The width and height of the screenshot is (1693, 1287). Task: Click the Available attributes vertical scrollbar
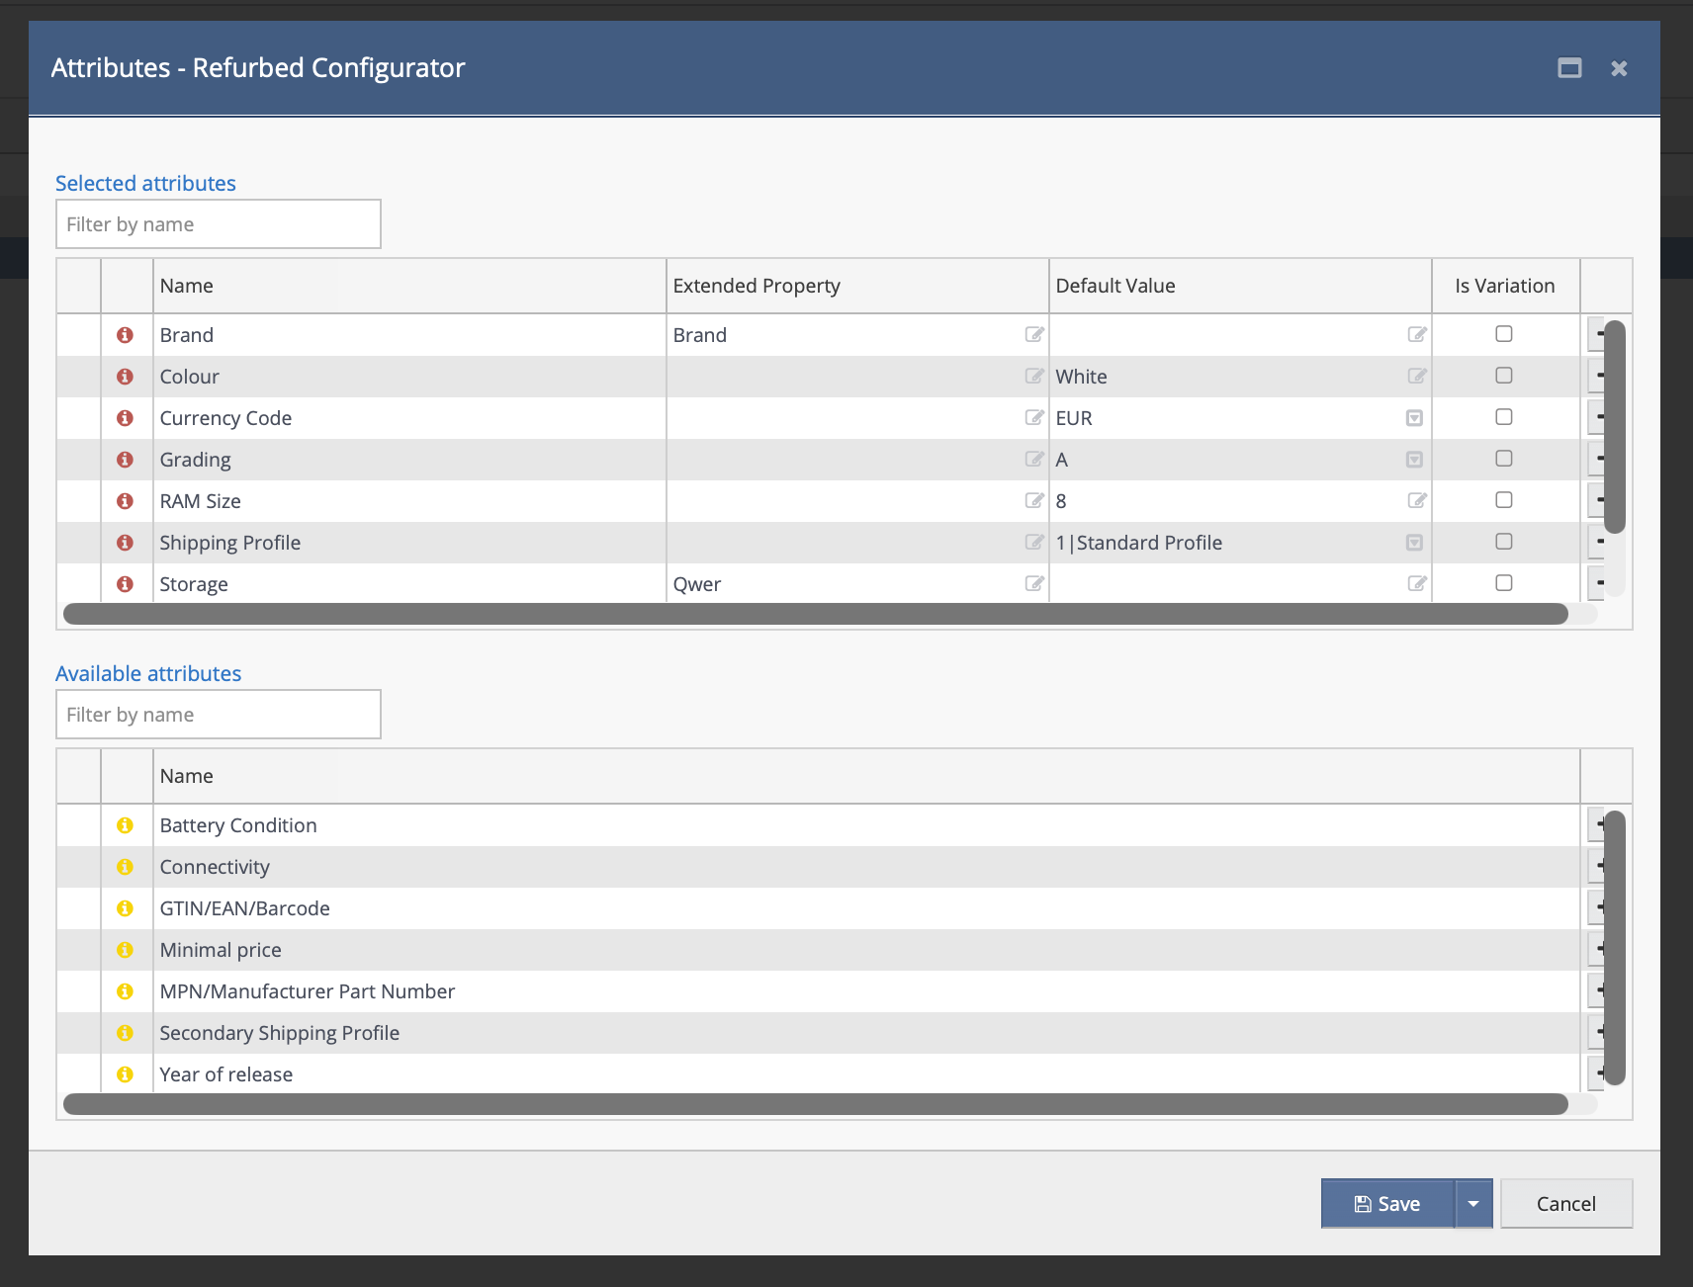pyautogui.click(x=1615, y=948)
